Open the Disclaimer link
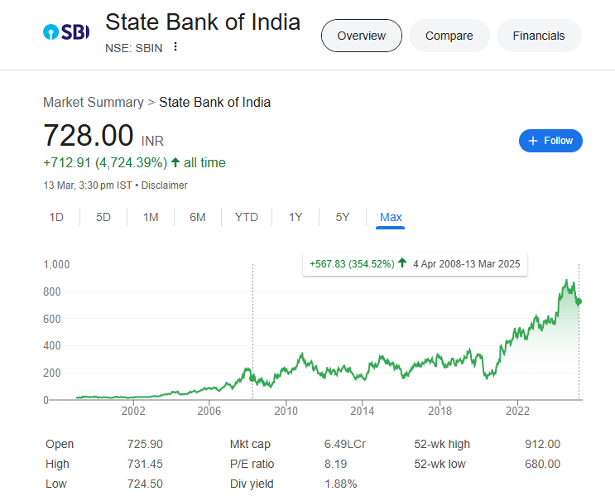The width and height of the screenshot is (615, 501). (166, 185)
